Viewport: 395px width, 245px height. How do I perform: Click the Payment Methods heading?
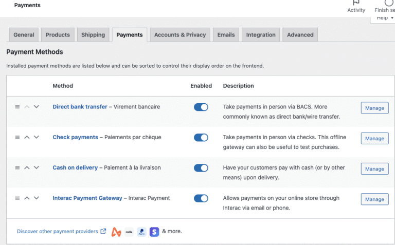[35, 52]
